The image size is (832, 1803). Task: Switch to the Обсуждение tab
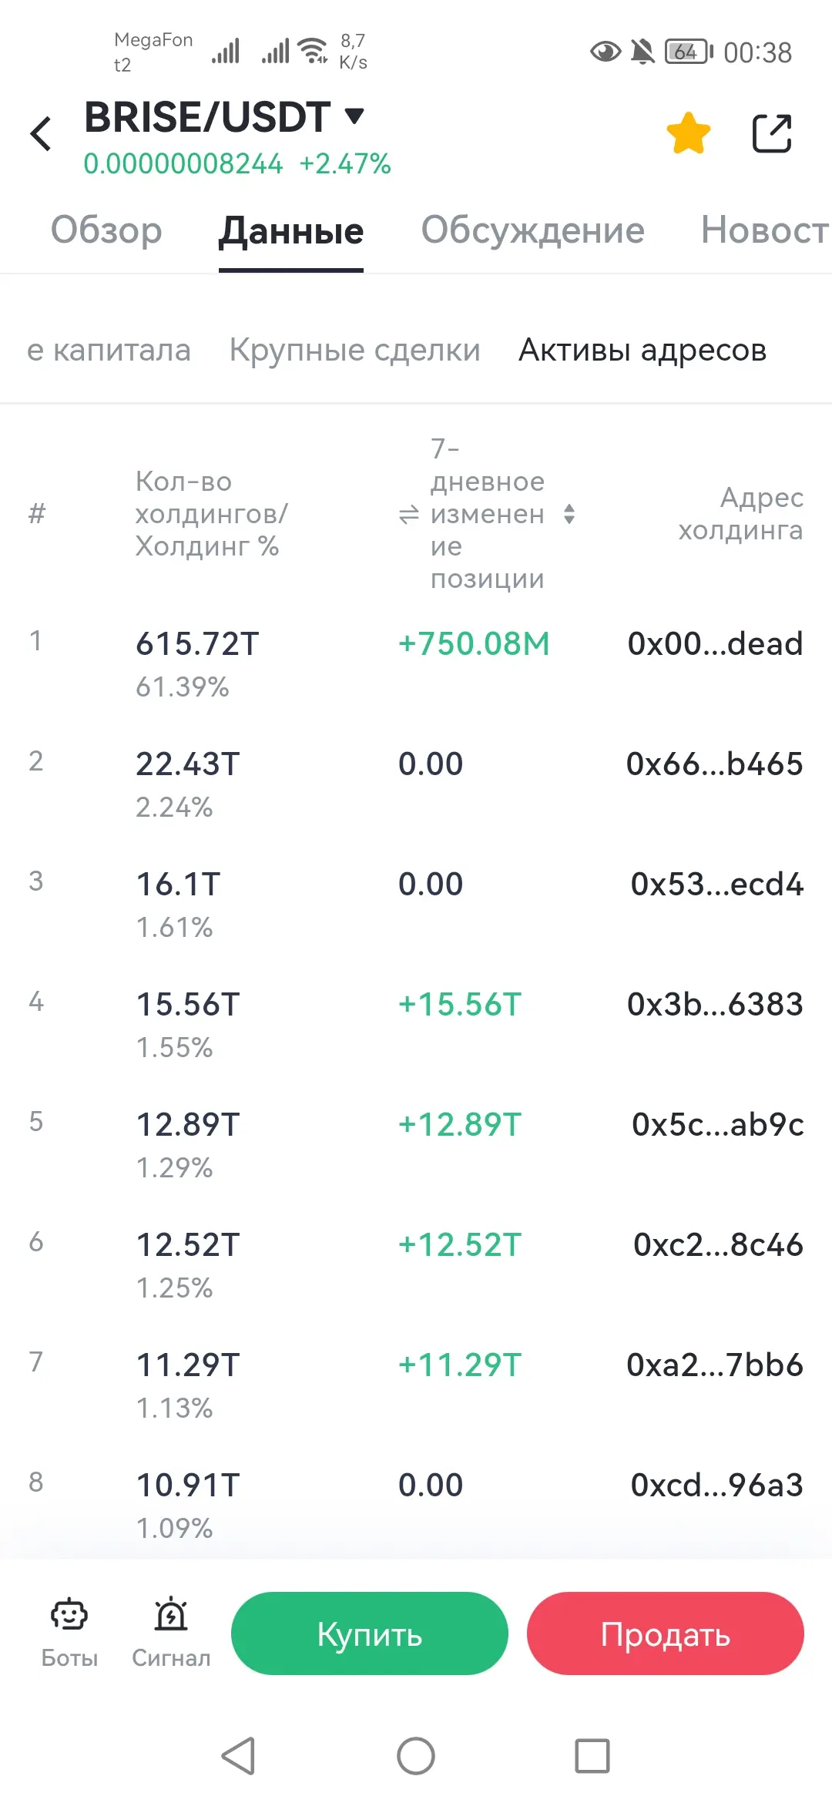pos(532,230)
